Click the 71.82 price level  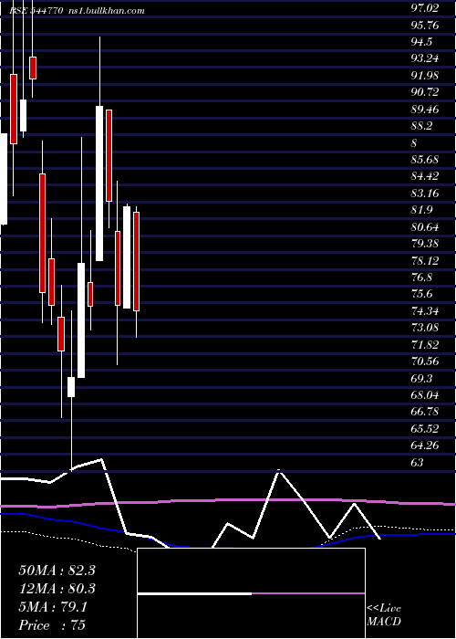pyautogui.click(x=425, y=345)
